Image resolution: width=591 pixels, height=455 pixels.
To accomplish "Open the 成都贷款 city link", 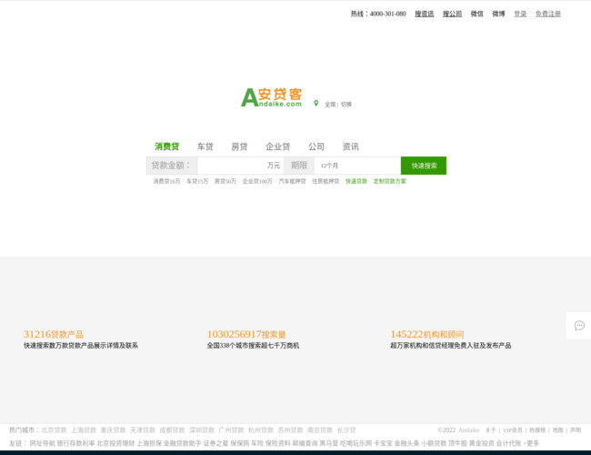I will pos(172,430).
